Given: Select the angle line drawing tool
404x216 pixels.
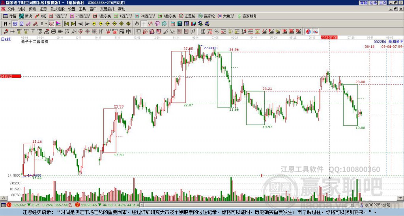Looking at the screenshot, I should 166,32.
